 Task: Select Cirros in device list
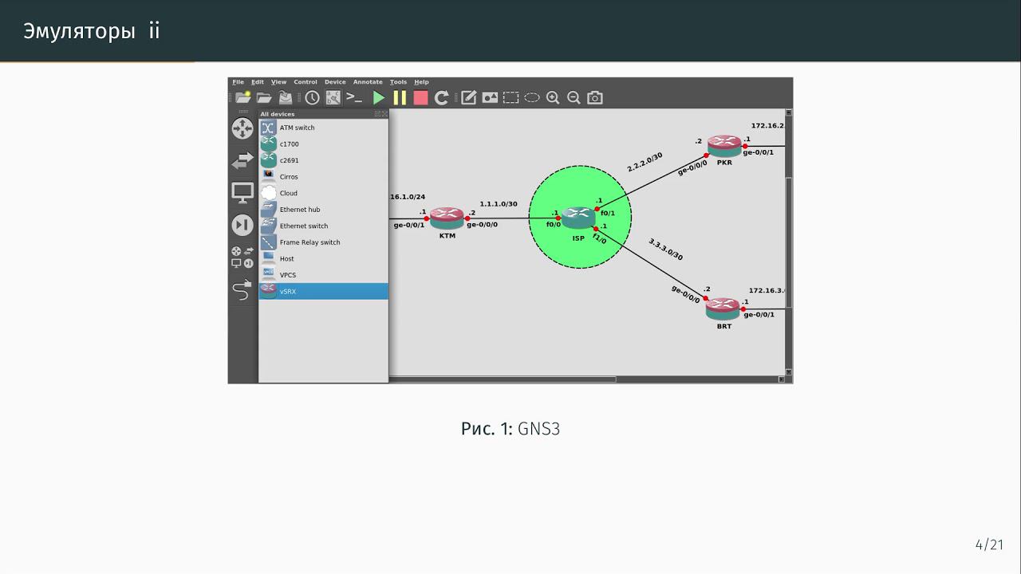pyautogui.click(x=323, y=177)
